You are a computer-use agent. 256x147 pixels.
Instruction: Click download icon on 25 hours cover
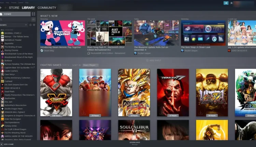[84, 112]
